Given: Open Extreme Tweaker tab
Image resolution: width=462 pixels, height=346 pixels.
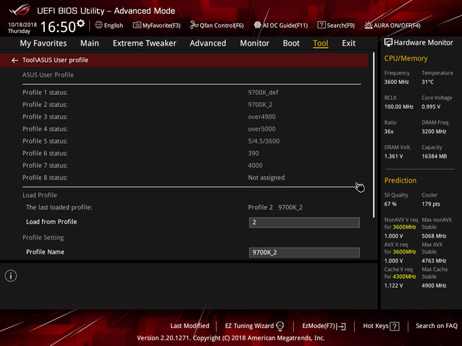Looking at the screenshot, I should [144, 44].
